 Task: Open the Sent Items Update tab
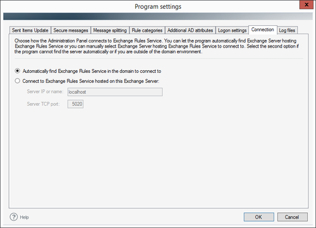(30, 30)
